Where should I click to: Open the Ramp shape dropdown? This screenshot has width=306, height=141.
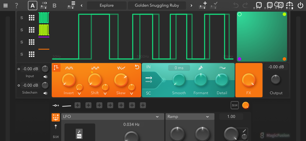pos(190,117)
